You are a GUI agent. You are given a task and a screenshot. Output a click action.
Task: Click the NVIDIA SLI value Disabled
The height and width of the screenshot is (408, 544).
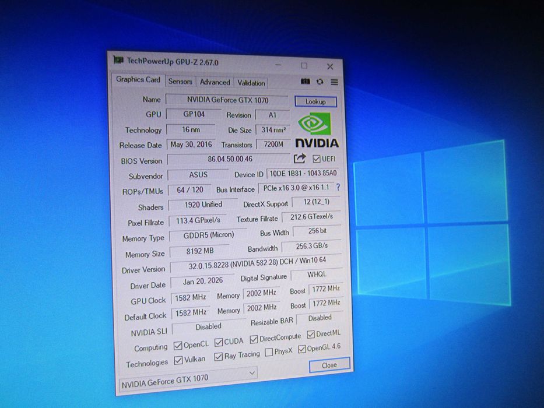pyautogui.click(x=208, y=326)
